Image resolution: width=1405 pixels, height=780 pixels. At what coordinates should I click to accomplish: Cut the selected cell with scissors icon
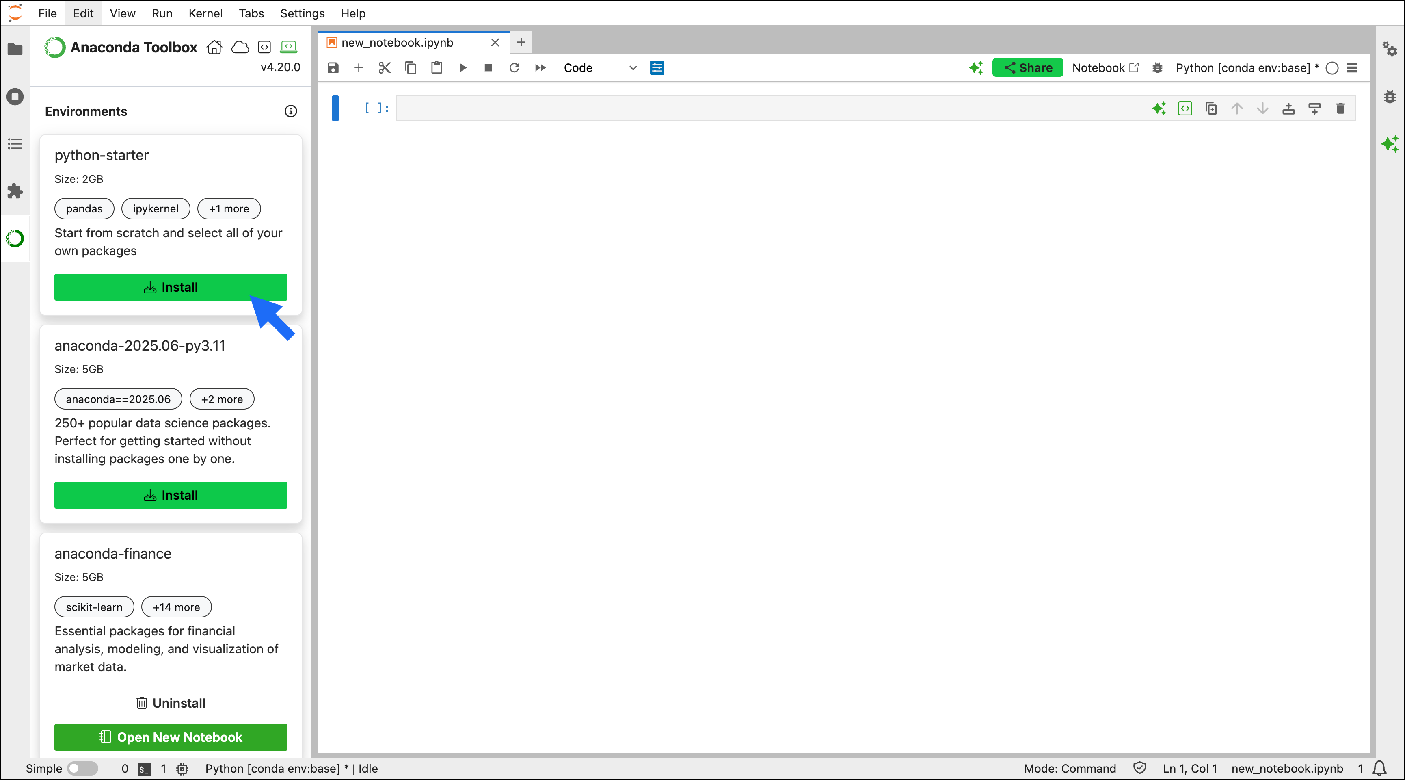pos(385,68)
